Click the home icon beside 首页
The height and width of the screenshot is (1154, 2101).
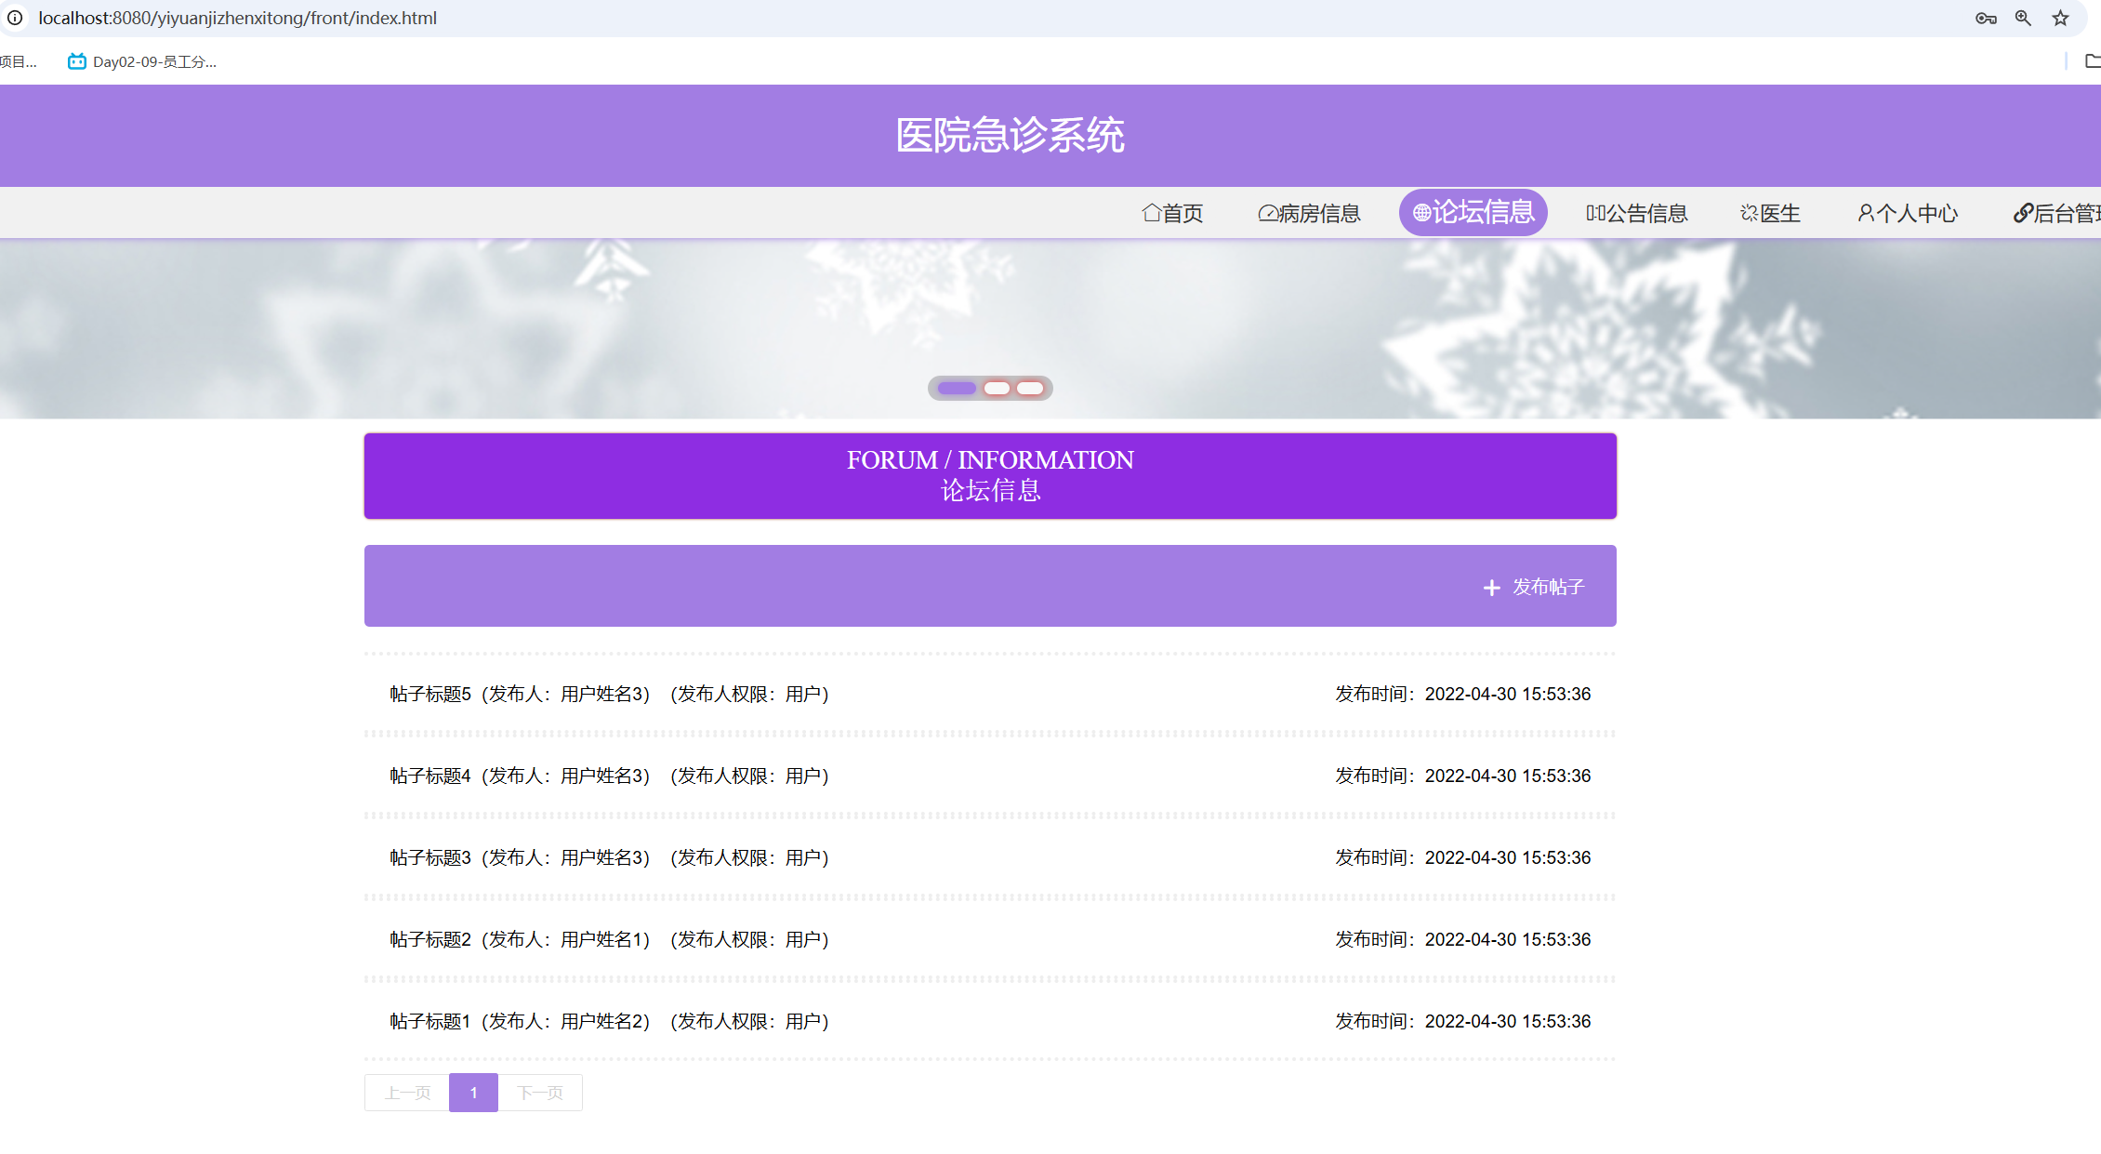[x=1151, y=213]
